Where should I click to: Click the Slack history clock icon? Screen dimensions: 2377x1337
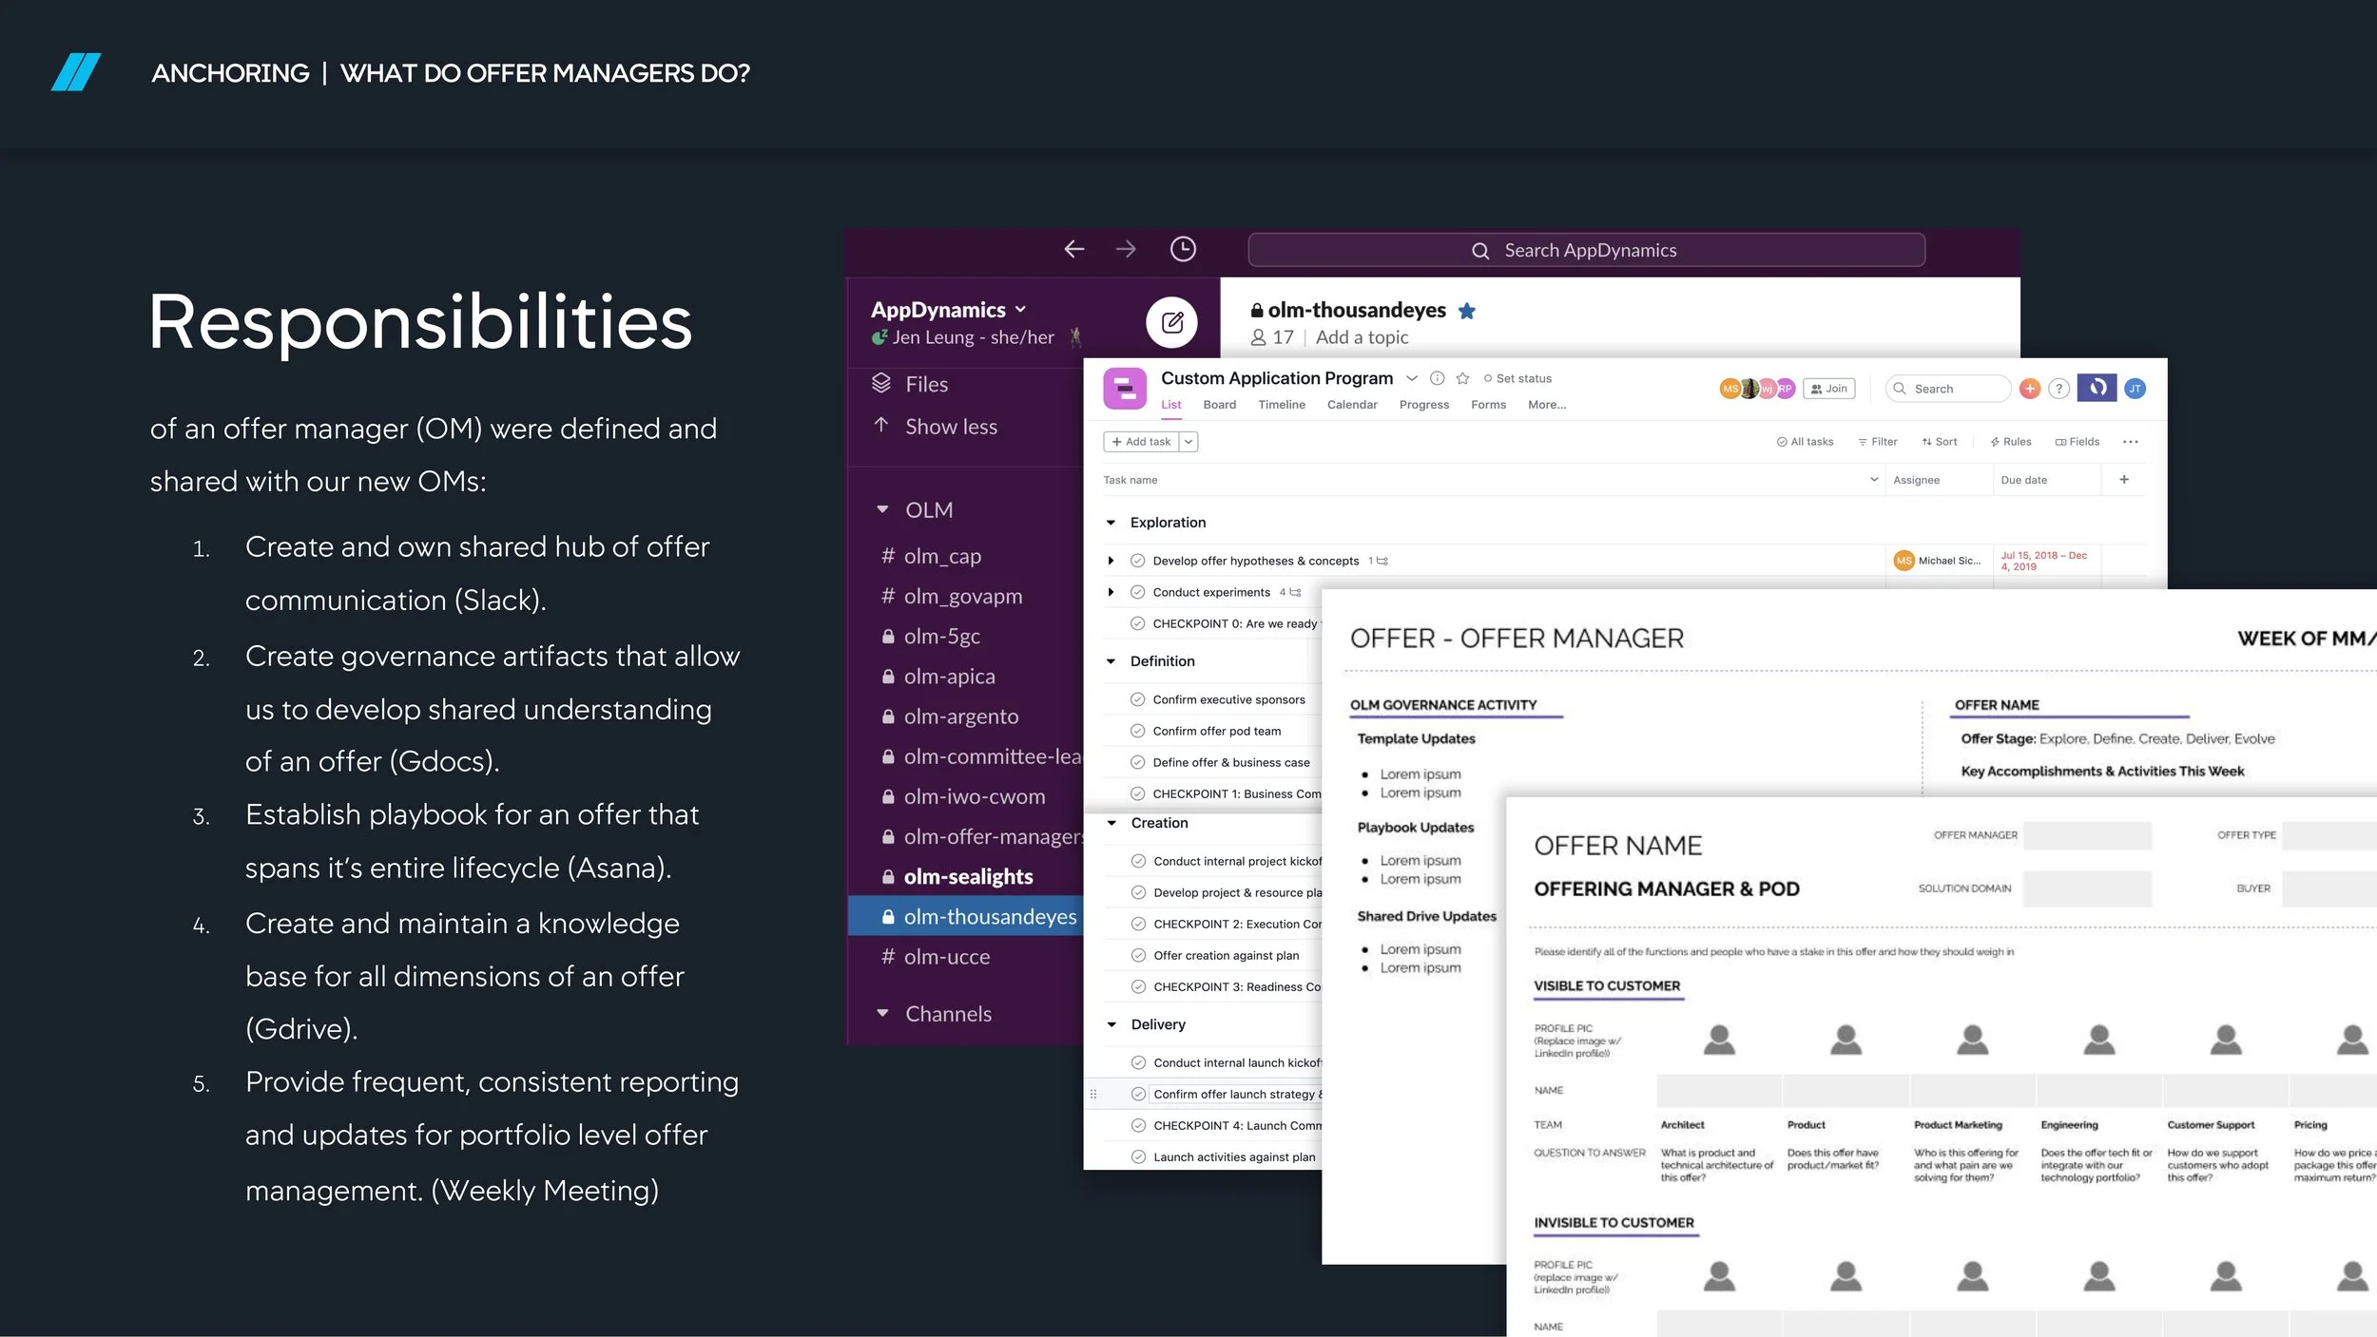[1182, 249]
